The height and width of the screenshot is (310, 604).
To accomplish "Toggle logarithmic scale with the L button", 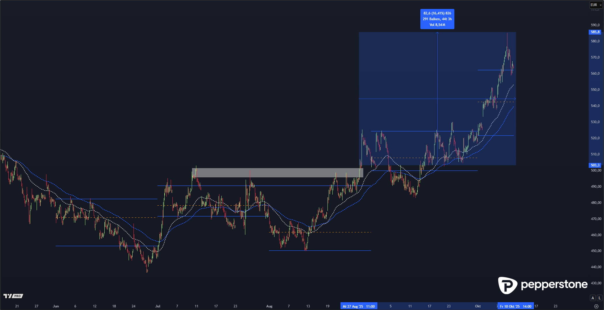I will tap(600, 298).
